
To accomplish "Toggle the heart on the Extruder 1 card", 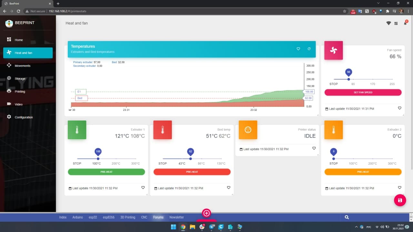I will coord(143,188).
